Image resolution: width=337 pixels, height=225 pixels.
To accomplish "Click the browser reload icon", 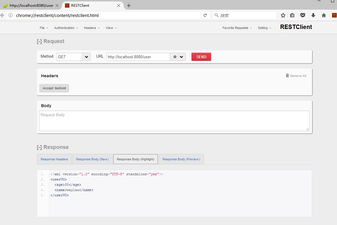I will 205,15.
